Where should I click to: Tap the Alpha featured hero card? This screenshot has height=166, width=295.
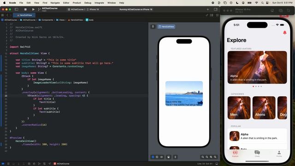pos(257,67)
